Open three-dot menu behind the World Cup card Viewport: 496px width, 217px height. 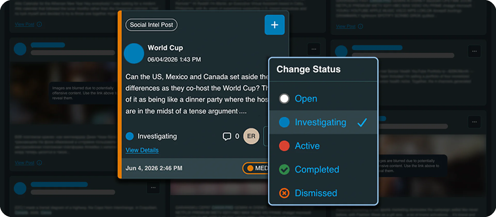314,49
